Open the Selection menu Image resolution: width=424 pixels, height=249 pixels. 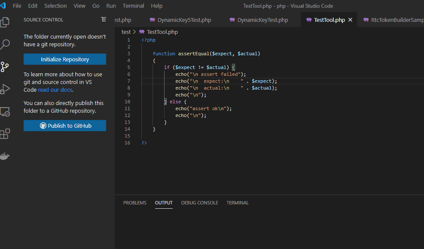(x=55, y=6)
